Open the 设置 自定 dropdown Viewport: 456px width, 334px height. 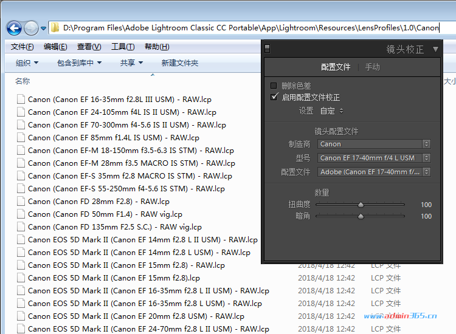tap(331, 111)
